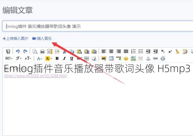Image resolution: width=193 pixels, height=136 pixels.
Task: Open the line height dropdown
Action: (x=87, y=59)
